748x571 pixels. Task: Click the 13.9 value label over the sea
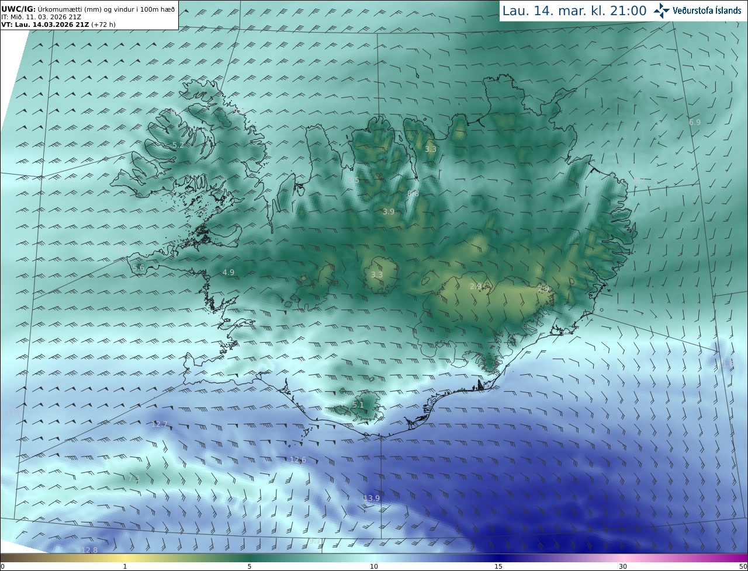click(372, 498)
